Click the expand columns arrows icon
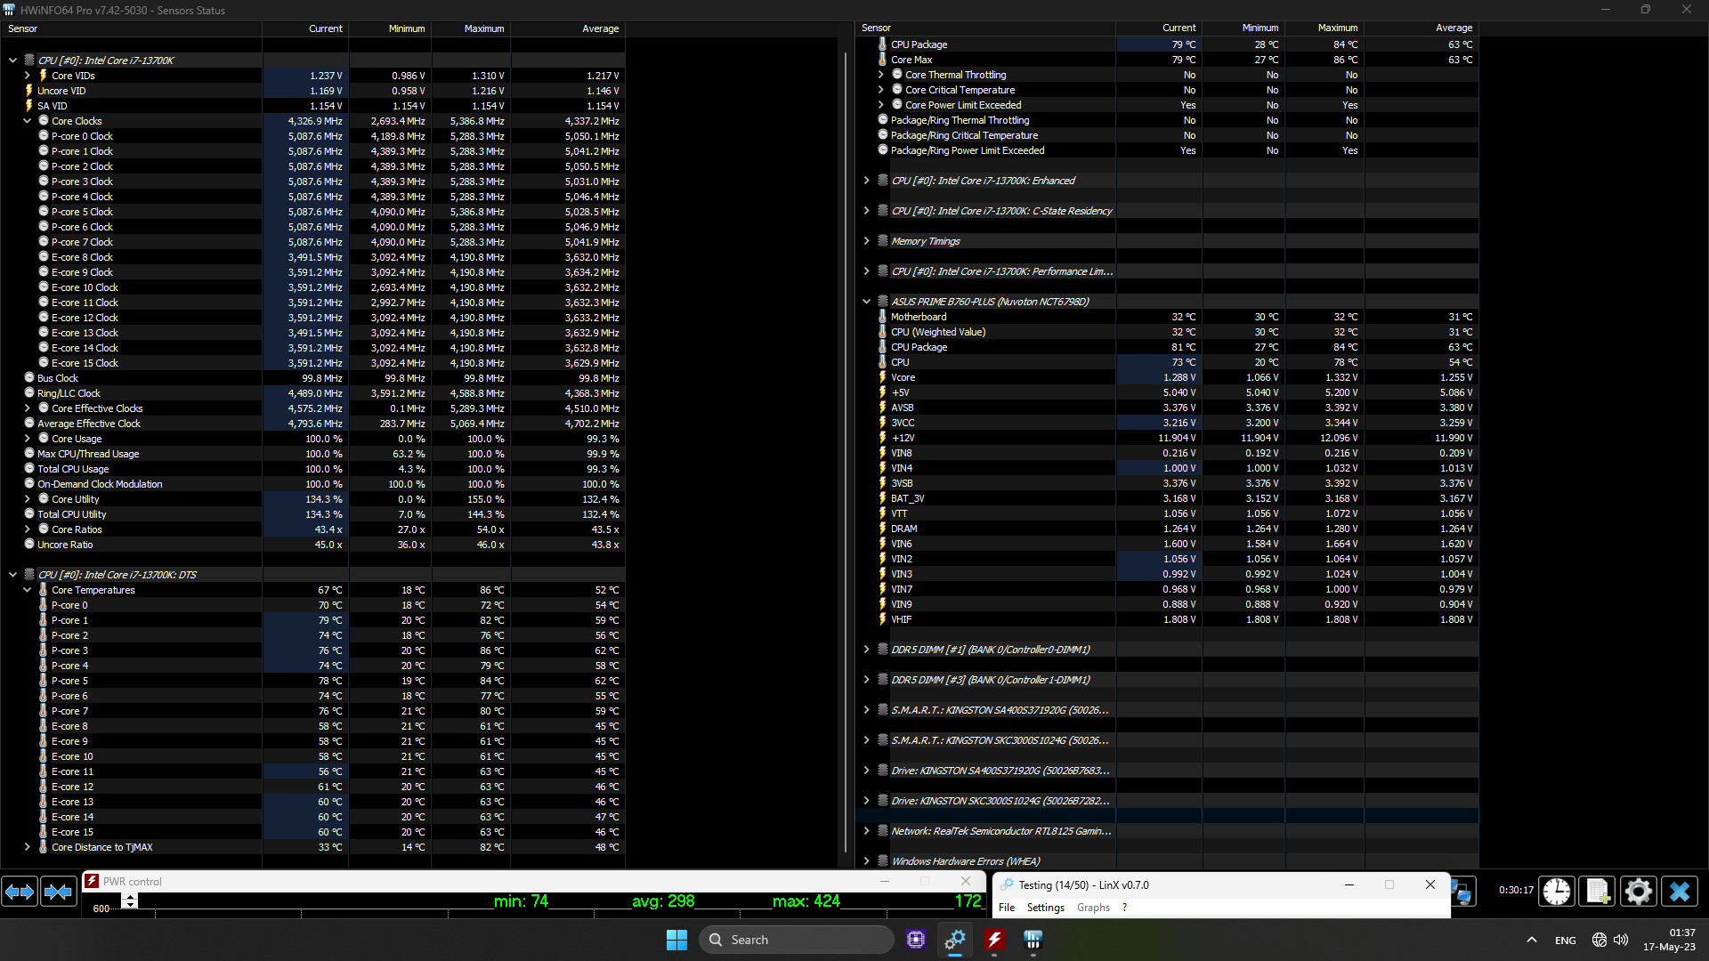 click(x=20, y=891)
